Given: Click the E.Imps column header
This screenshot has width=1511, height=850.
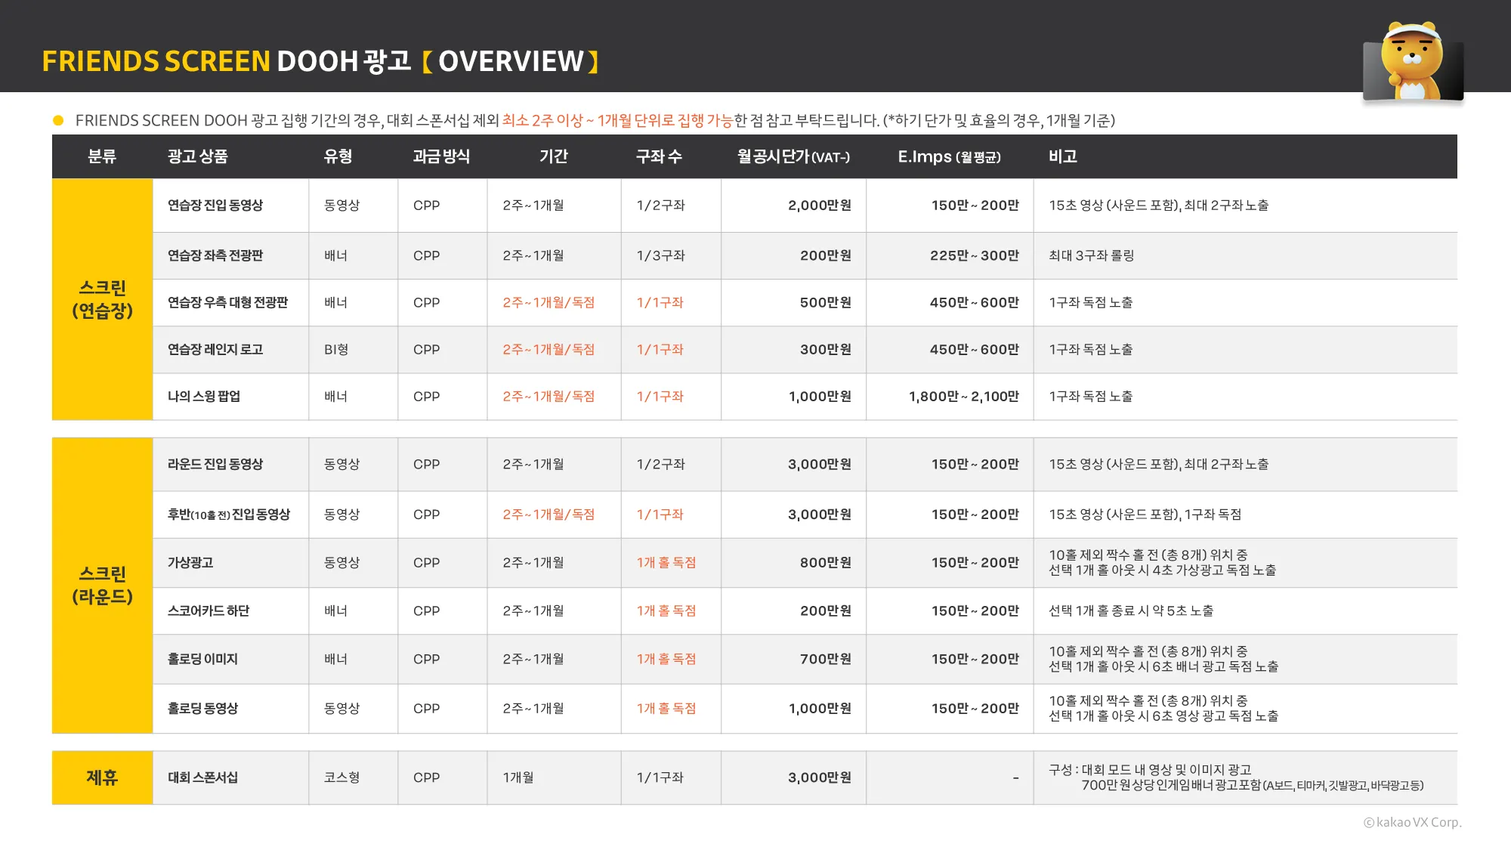Looking at the screenshot, I should [x=948, y=156].
